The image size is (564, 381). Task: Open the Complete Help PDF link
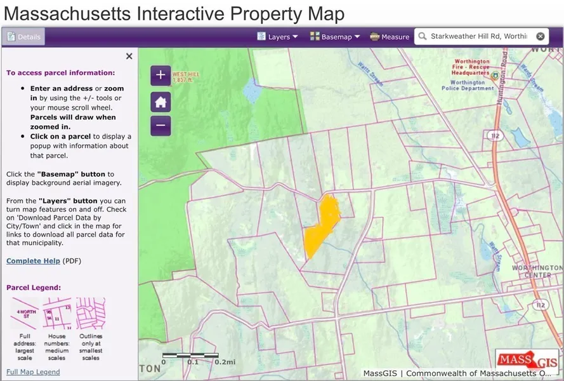point(33,261)
